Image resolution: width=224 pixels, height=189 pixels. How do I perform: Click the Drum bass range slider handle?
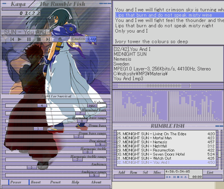pyautogui.click(x=79, y=136)
